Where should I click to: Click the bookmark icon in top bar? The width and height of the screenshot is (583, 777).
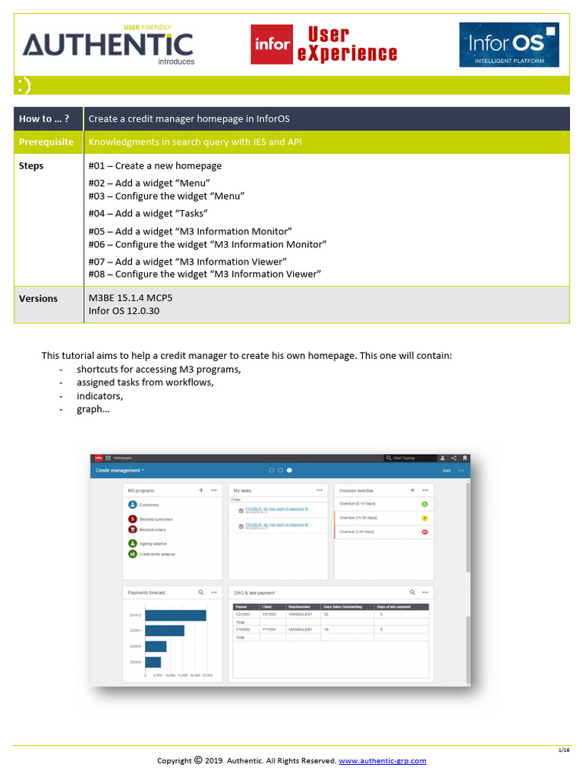465,458
